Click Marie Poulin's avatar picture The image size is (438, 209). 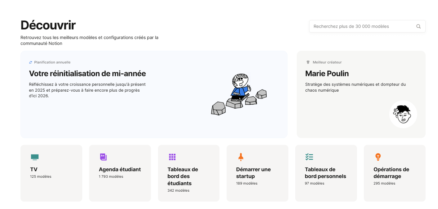point(403,114)
